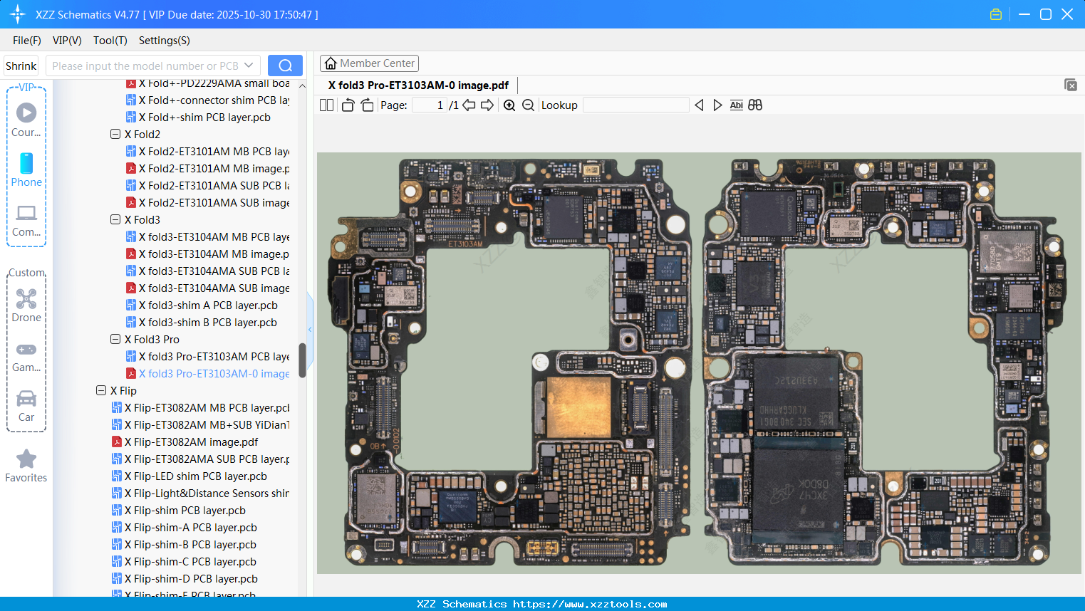Viewport: 1085px width, 611px height.
Task: Open X Flip-LED shim PCB layer.pcb
Action: [x=190, y=476]
